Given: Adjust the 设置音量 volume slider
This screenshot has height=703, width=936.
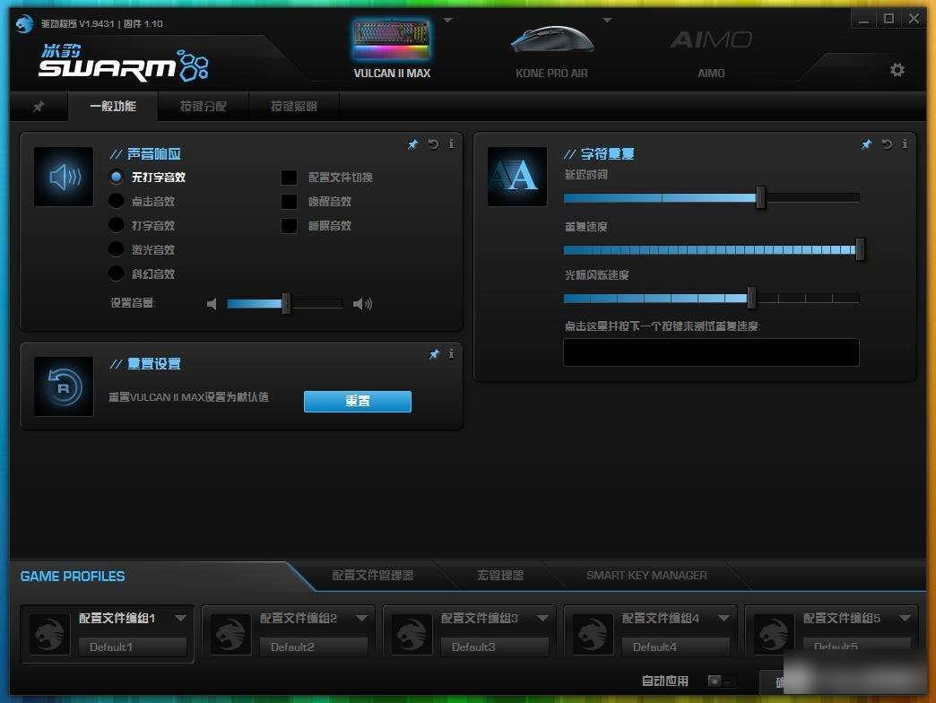Looking at the screenshot, I should point(285,304).
